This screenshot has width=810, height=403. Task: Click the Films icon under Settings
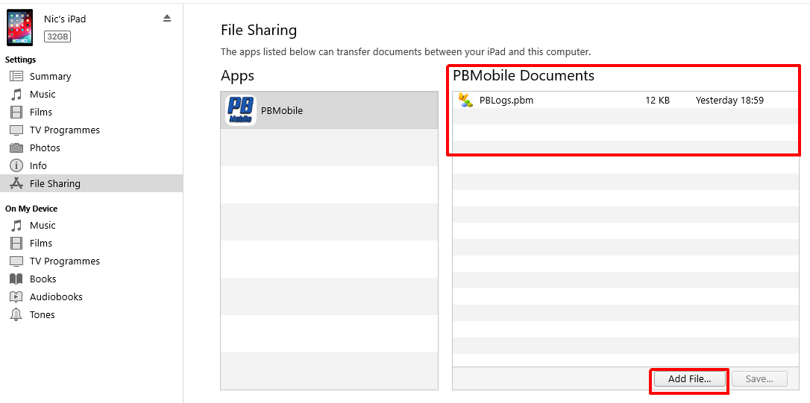[x=16, y=112]
